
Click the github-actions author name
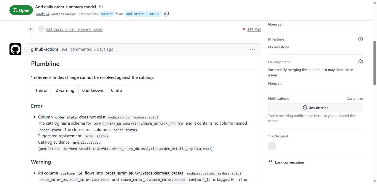[x=45, y=49]
